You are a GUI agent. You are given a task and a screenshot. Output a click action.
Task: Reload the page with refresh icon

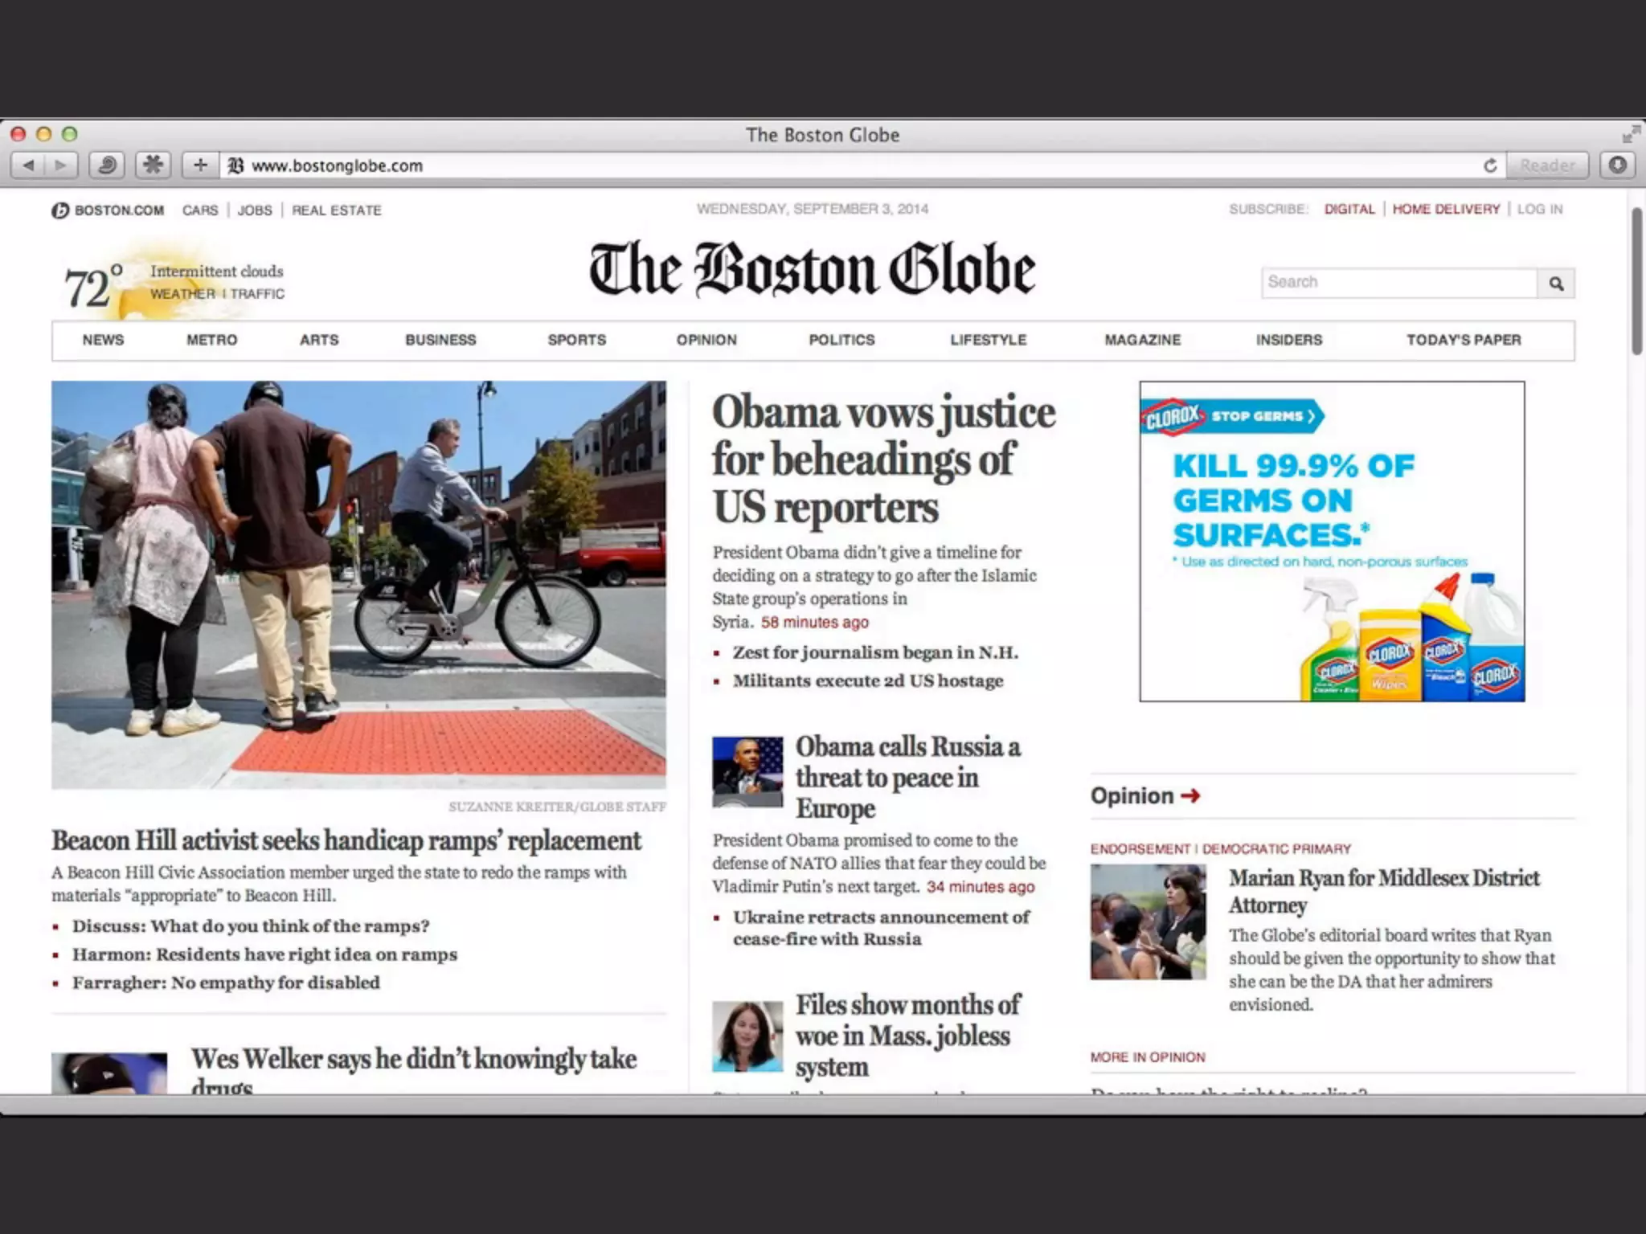click(1490, 165)
